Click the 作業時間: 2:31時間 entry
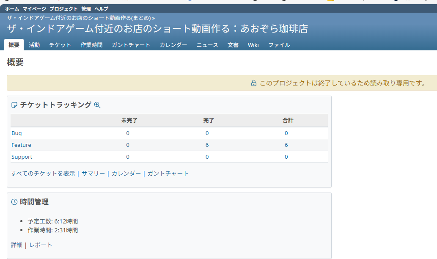This screenshot has height=259, width=437. [x=53, y=230]
